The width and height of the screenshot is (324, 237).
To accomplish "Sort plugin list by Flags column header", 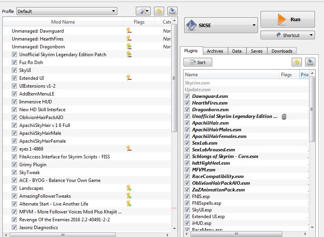I will [x=289, y=74].
